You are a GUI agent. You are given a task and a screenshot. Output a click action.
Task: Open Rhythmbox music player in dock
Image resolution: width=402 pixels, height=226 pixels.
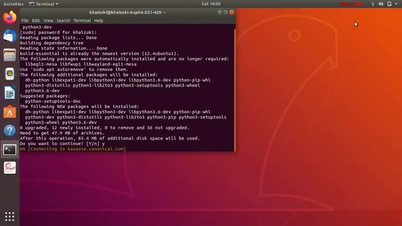[10, 74]
